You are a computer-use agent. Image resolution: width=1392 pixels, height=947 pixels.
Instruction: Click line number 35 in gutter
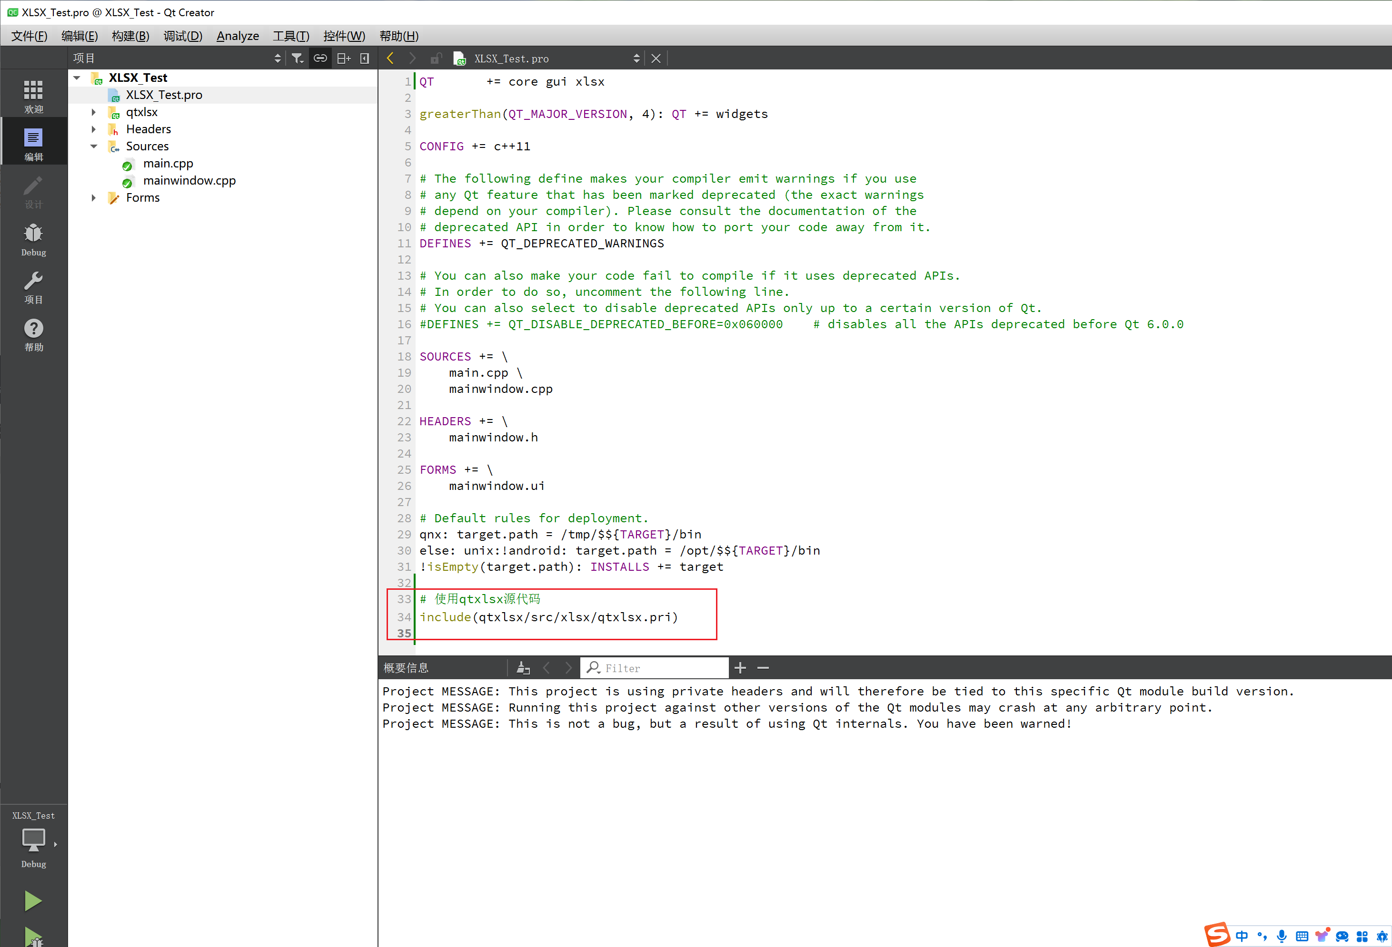click(404, 634)
